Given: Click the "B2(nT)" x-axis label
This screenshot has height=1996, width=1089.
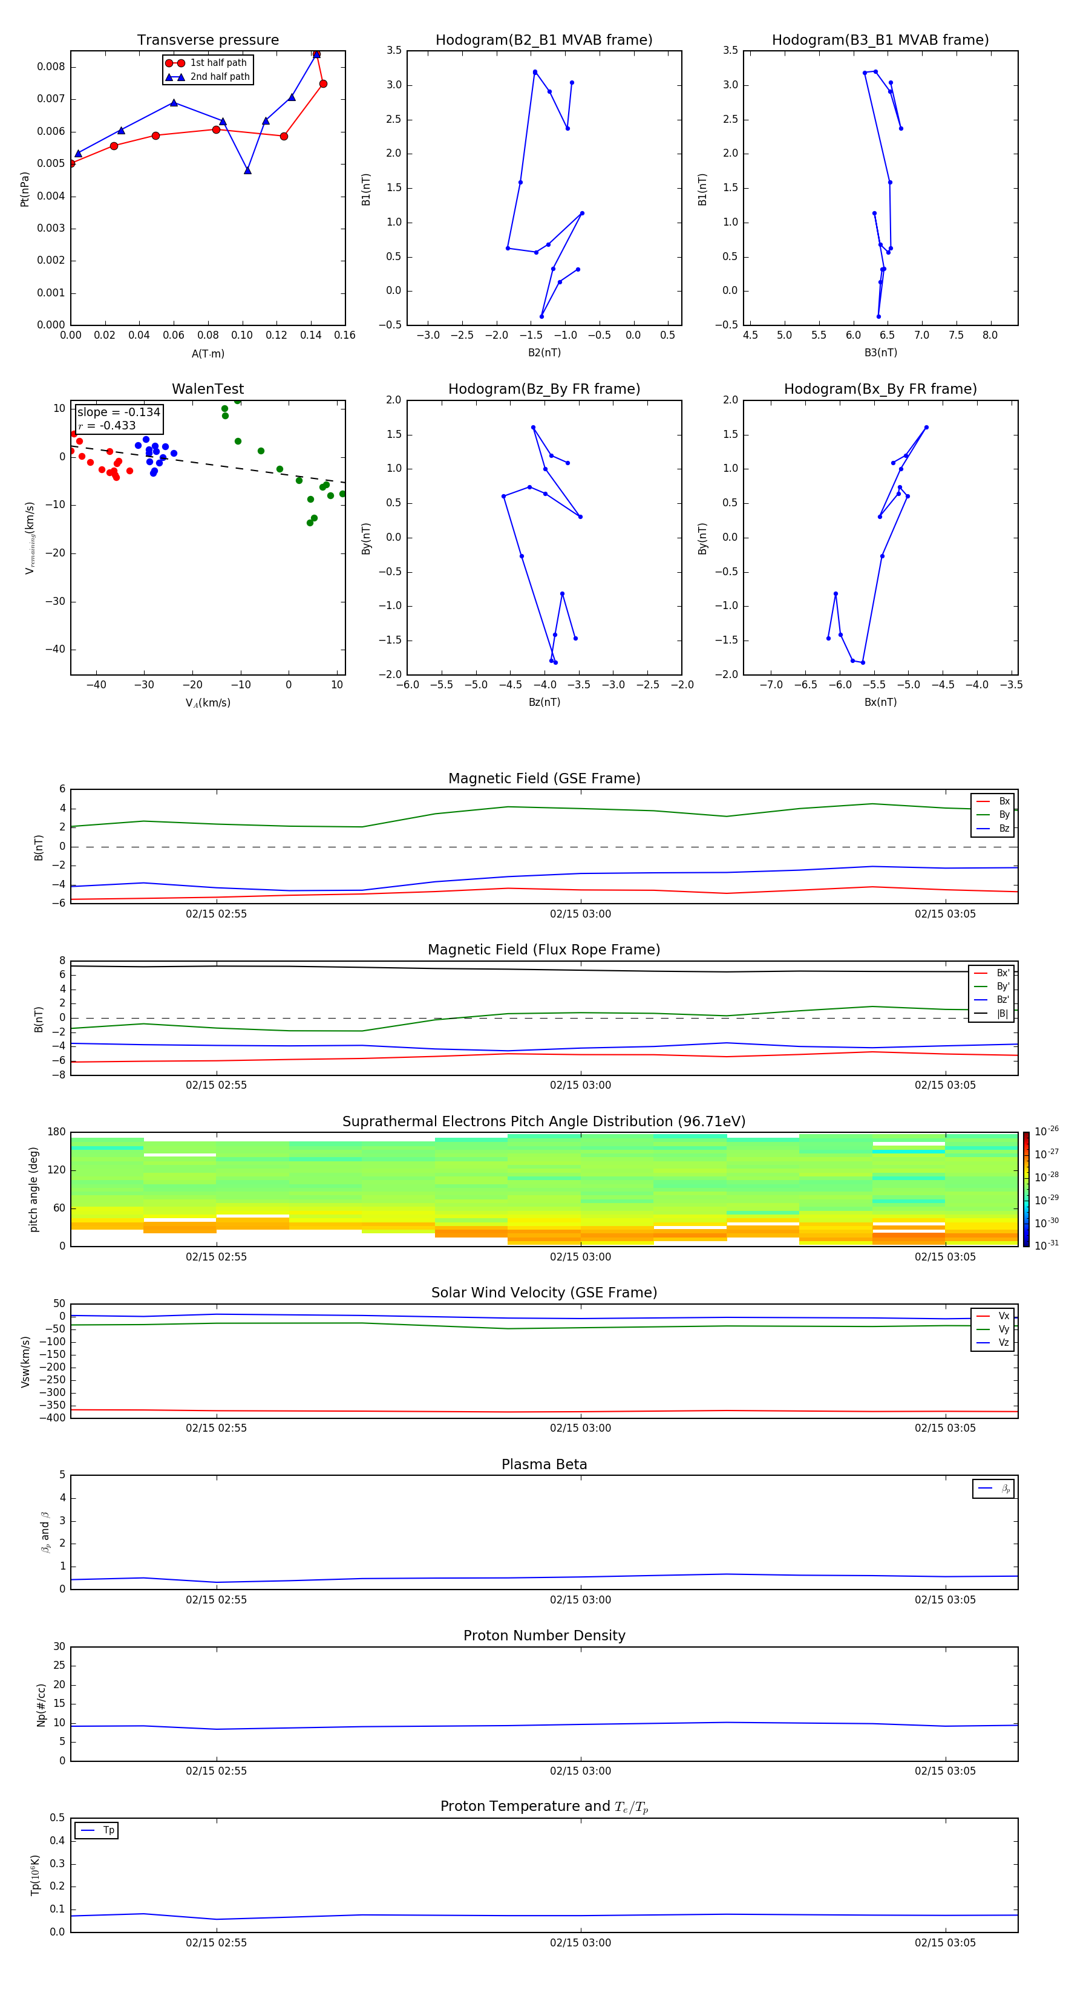Looking at the screenshot, I should [544, 353].
